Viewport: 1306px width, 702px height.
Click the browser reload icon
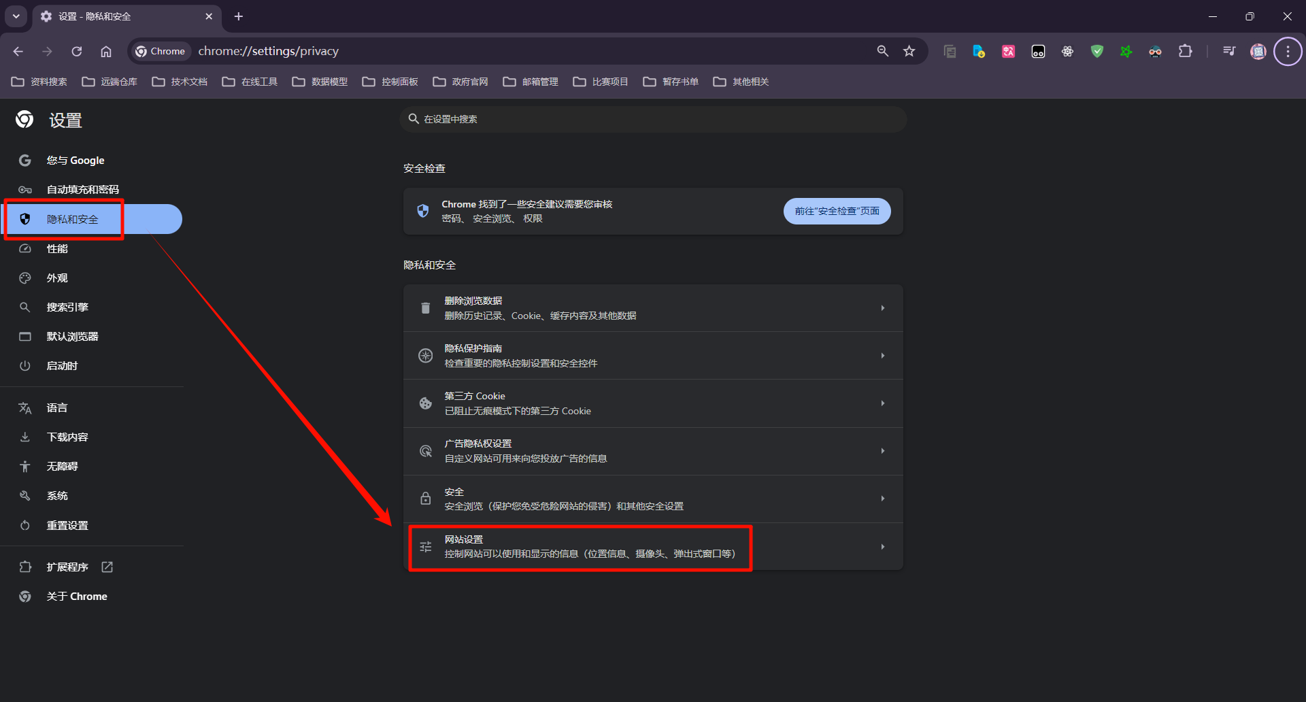[77, 52]
